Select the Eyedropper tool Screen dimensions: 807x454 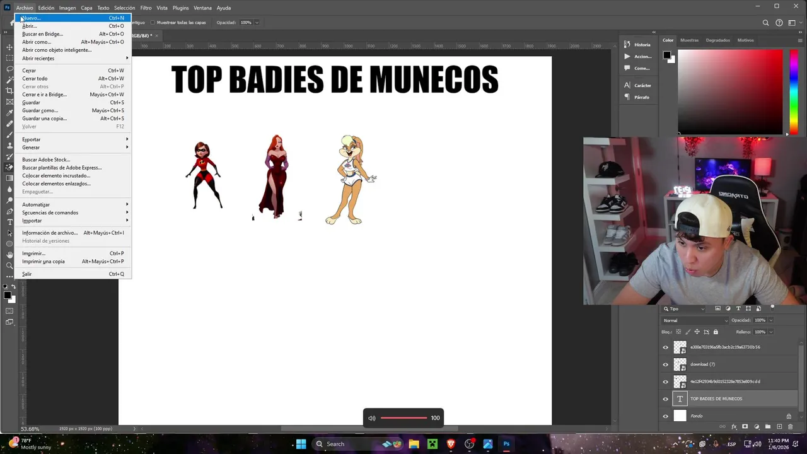[9, 112]
